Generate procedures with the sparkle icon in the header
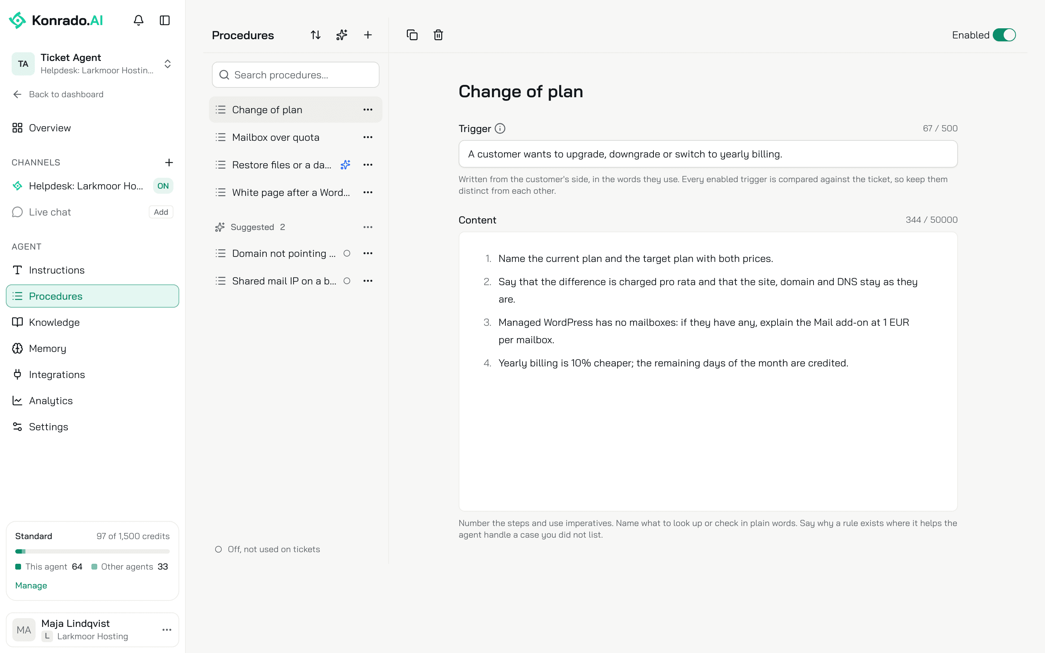This screenshot has width=1045, height=653. (x=341, y=35)
